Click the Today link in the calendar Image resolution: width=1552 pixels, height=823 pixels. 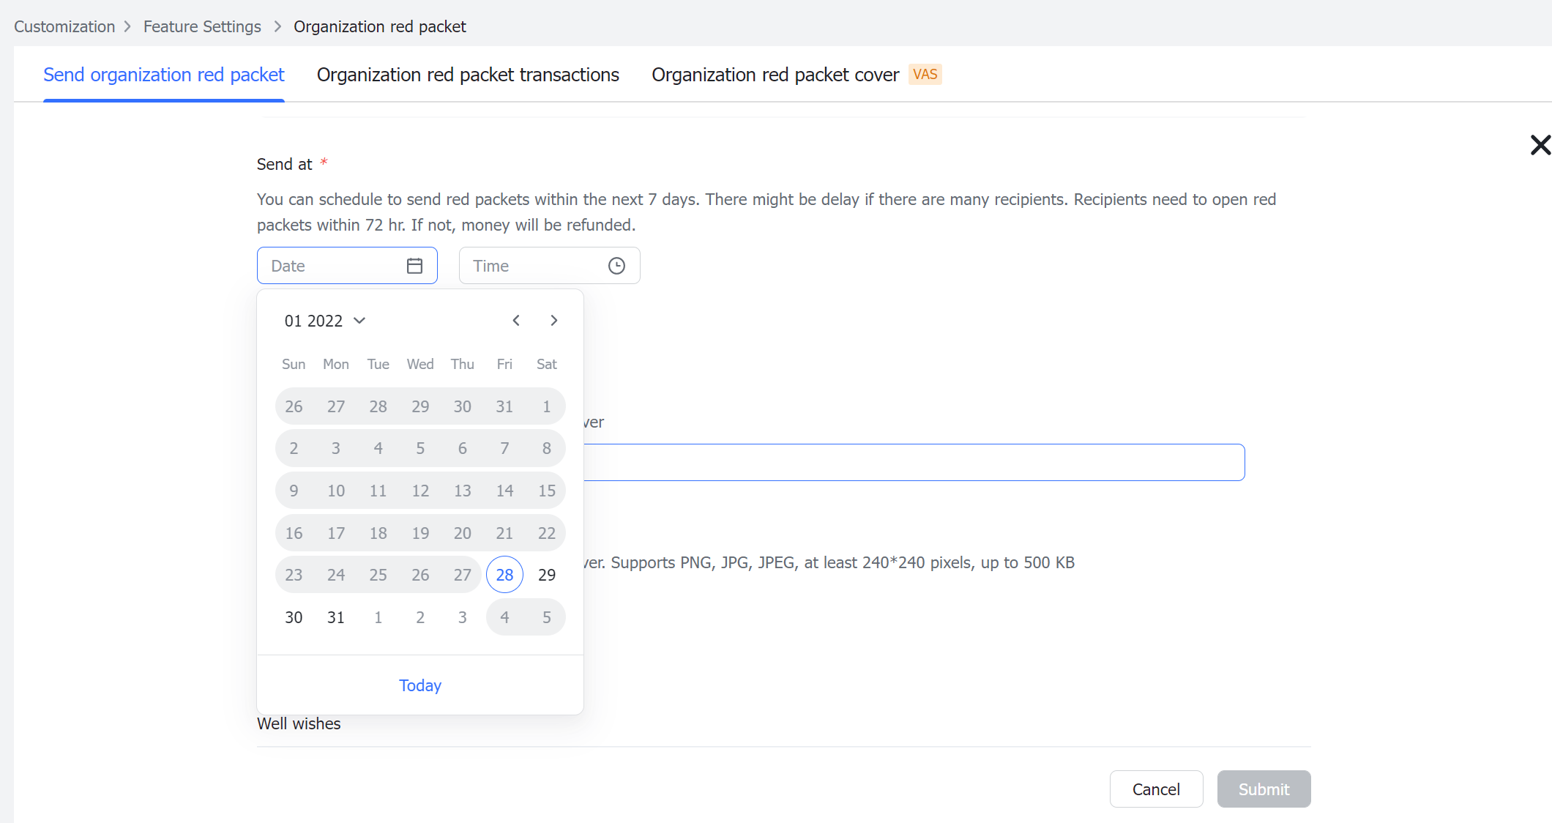coord(419,685)
